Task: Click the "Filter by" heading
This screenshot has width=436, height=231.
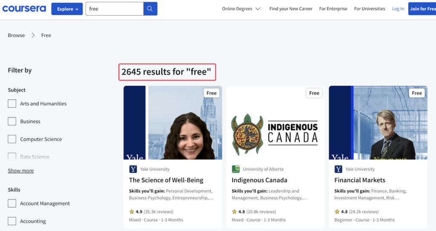Action: pyautogui.click(x=20, y=70)
